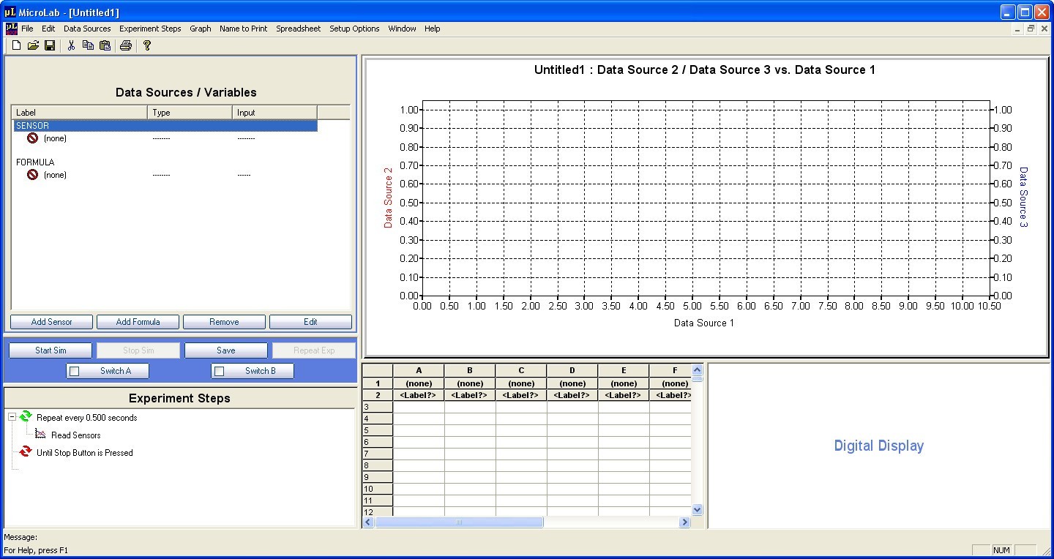The width and height of the screenshot is (1054, 559).
Task: Open the Help menu
Action: tap(433, 29)
